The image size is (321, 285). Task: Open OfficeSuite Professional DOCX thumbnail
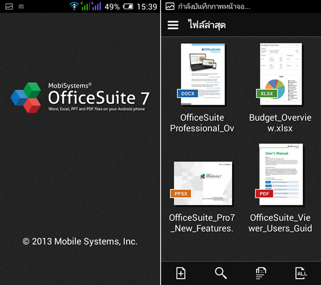click(x=203, y=74)
